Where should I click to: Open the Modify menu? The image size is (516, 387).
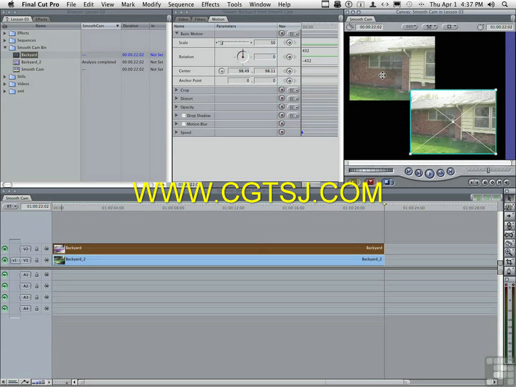point(152,5)
